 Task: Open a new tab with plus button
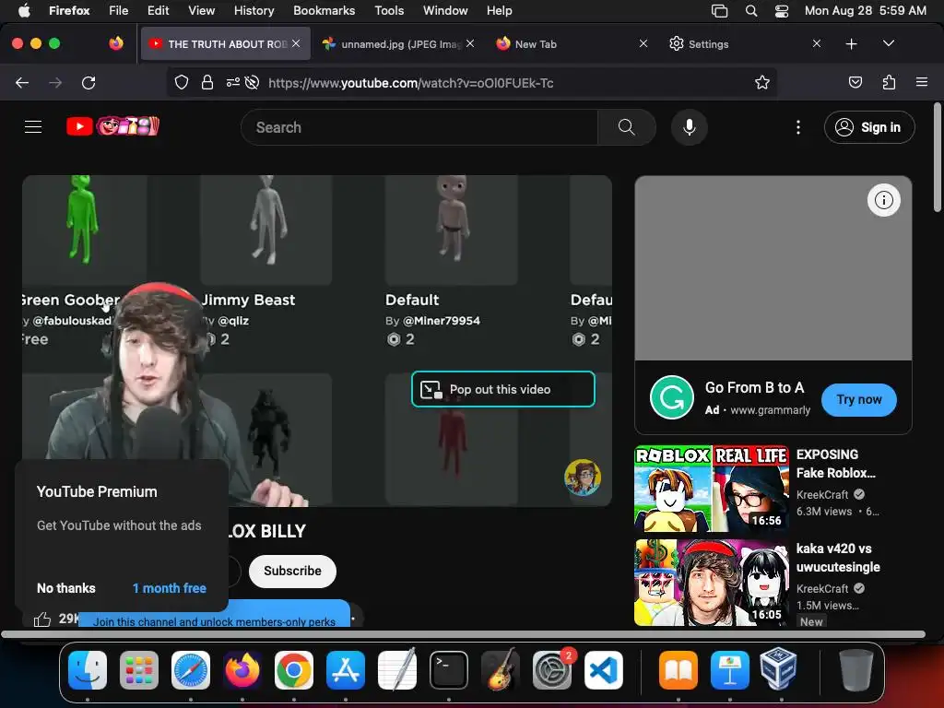coord(851,44)
